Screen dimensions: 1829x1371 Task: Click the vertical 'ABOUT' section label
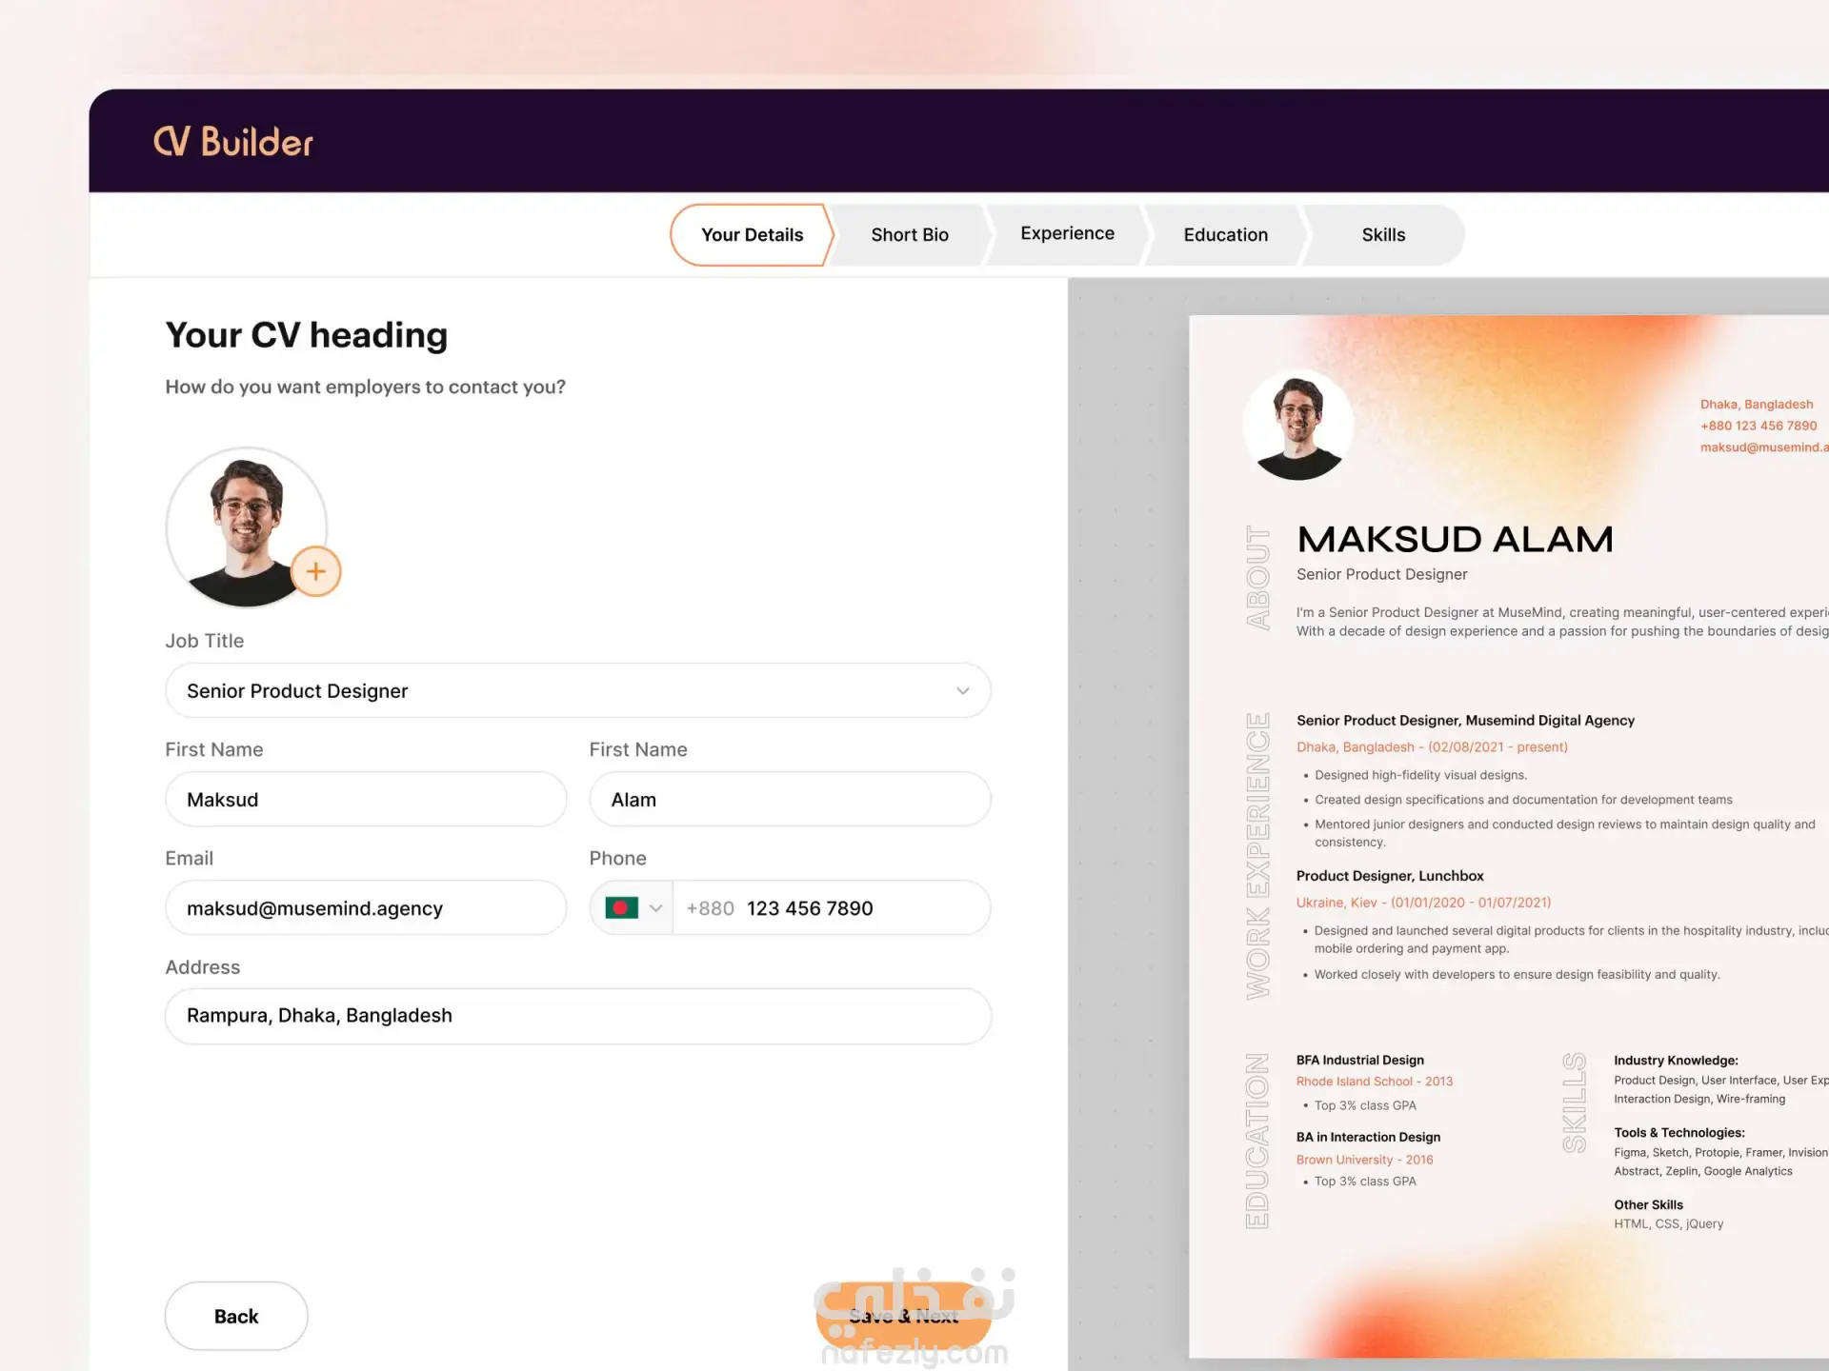[x=1258, y=577]
